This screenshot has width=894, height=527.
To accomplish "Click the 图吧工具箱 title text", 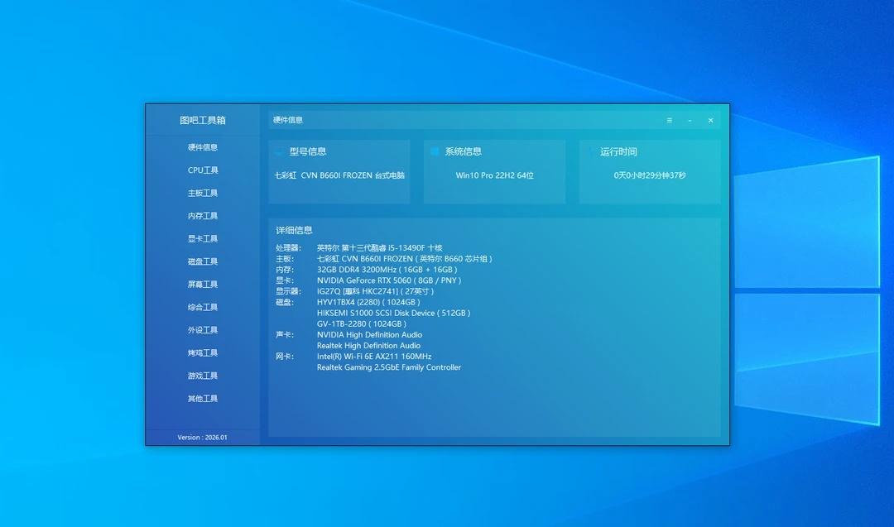I will click(203, 120).
